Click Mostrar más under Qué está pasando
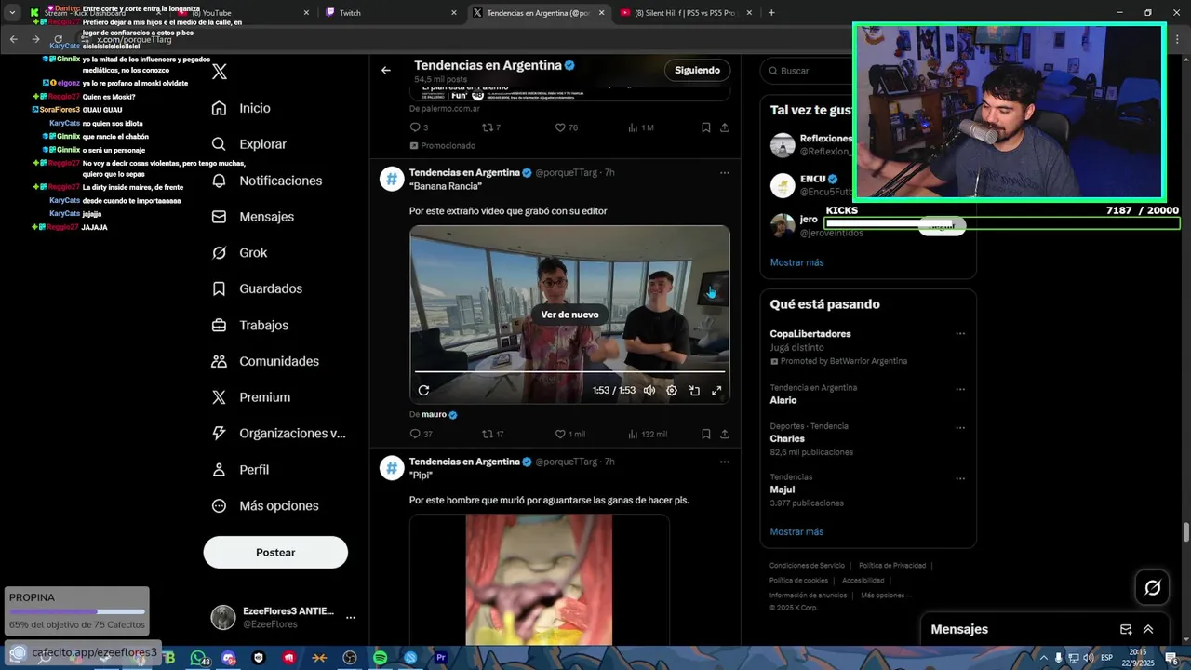The image size is (1191, 670). coord(796,531)
